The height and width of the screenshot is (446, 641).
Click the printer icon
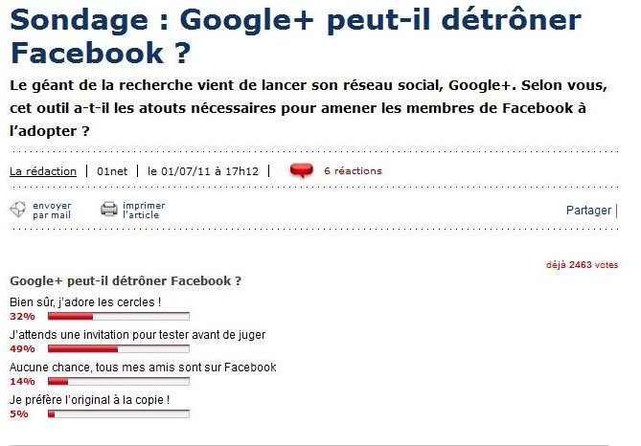109,210
